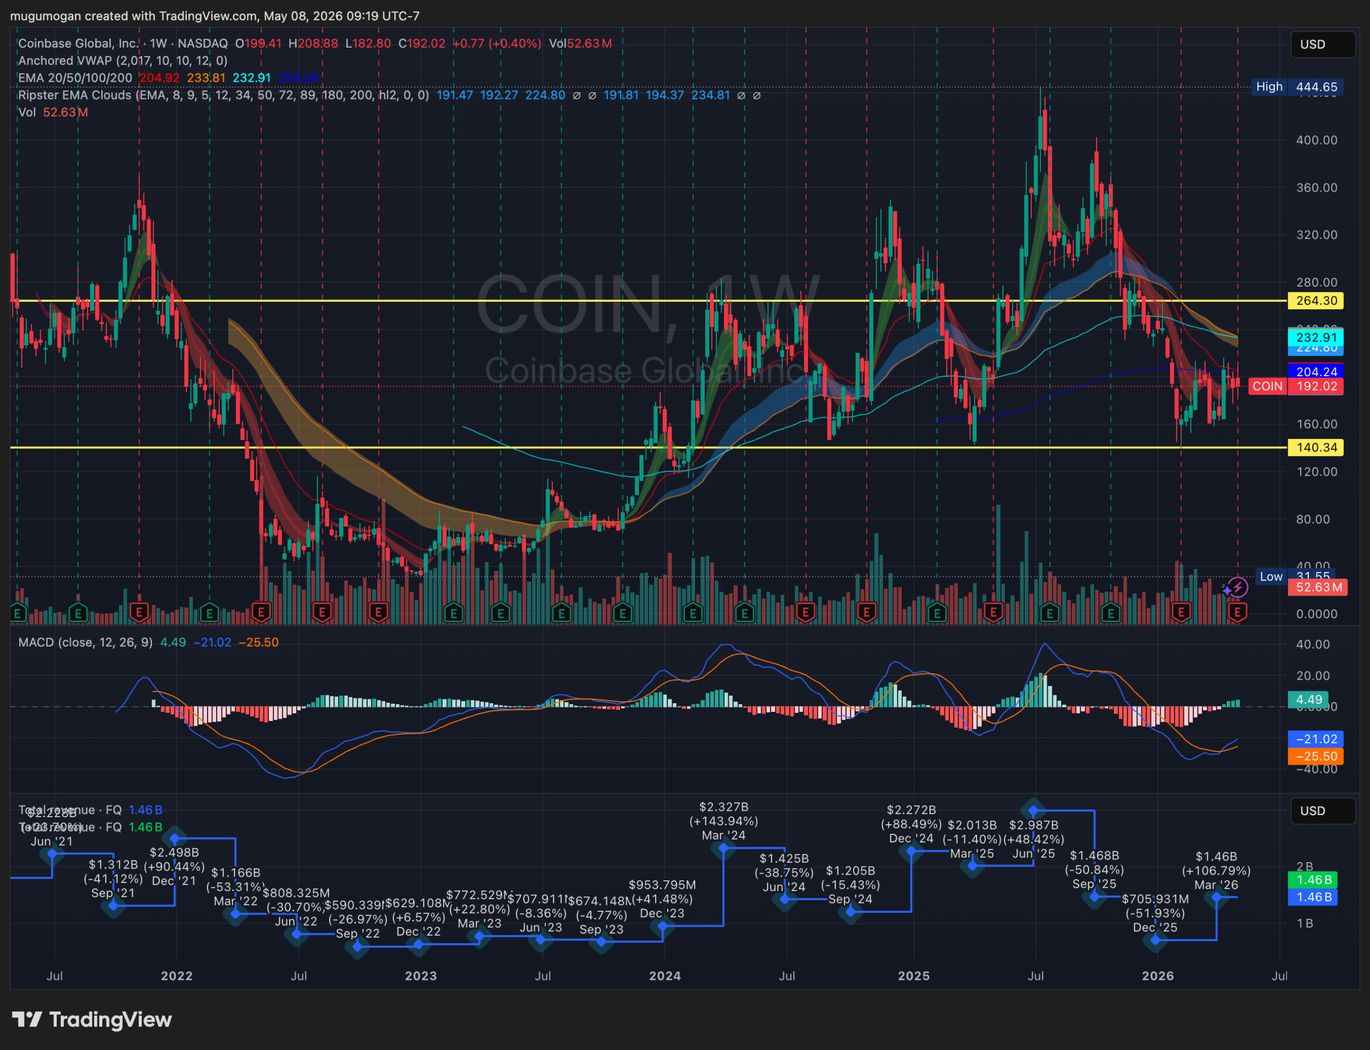Select the Sep '21 revenue data point diamond
This screenshot has width=1370, height=1050.
pyautogui.click(x=113, y=905)
